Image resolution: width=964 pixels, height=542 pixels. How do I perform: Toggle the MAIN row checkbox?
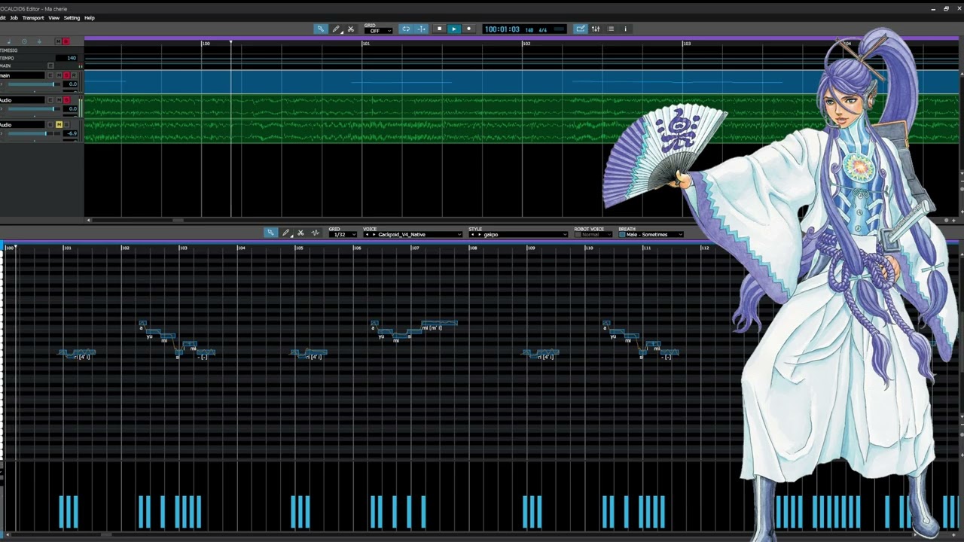coord(50,65)
